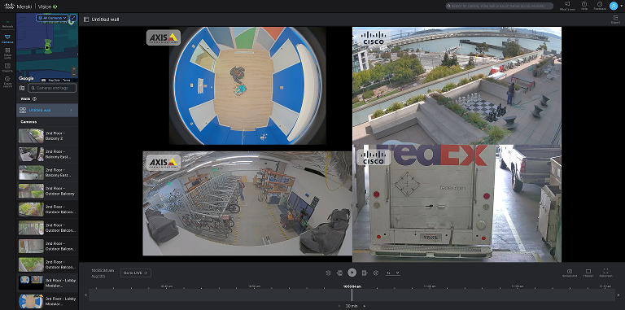Screen dimensions: 625x310
Task: Open Event search in the sidebar
Action: click(7, 81)
